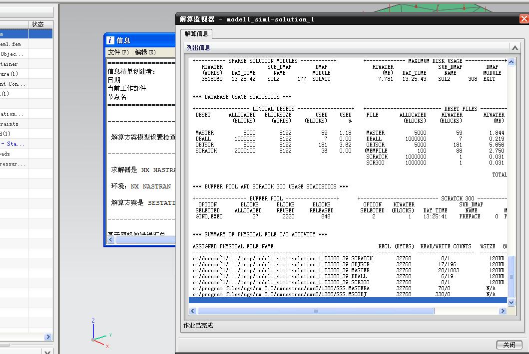Click the '求解器是 NX NASTRA' line in the 信息 window
Viewport: 529px width, 354px height.
pos(143,170)
